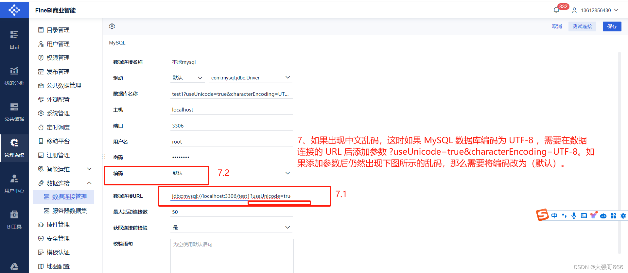Viewport: 628px width, 273px height.
Task: Open the Sogou soft keyboard icon
Action: pyautogui.click(x=584, y=215)
